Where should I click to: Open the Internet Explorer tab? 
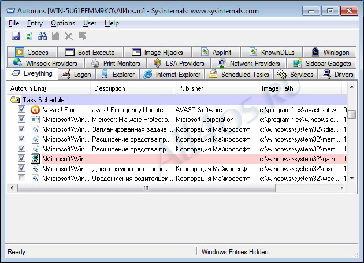coord(172,75)
